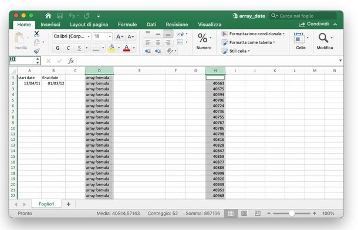This screenshot has height=230, width=358.
Task: Cancel formula entry with the X icon
Action: point(48,60)
